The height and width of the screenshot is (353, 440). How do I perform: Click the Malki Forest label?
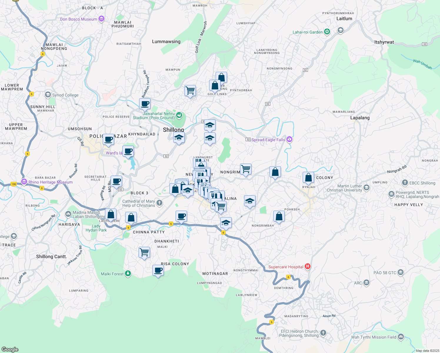point(112,274)
